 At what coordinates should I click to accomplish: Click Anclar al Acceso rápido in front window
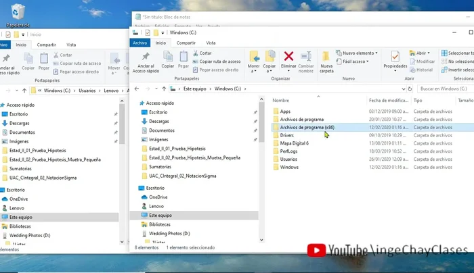coord(146,63)
